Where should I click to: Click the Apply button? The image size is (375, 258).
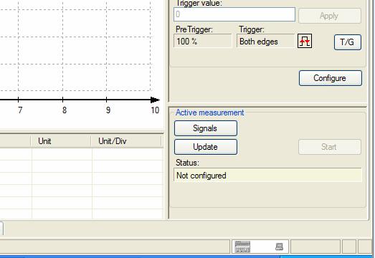[x=330, y=16]
